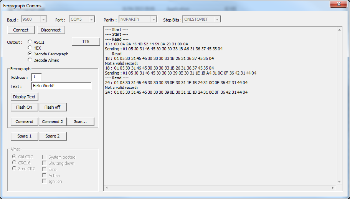
Task: Click first '---- Start ----' log line
Action: point(117,30)
